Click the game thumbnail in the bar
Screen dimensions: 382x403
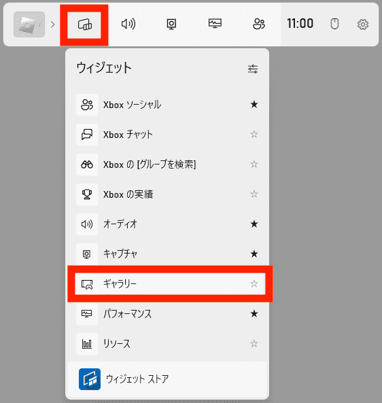click(29, 24)
